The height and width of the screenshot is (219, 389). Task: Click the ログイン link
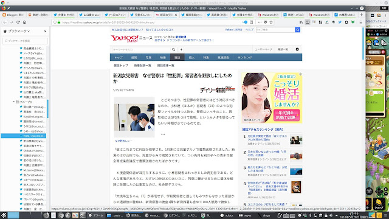tap(159, 40)
